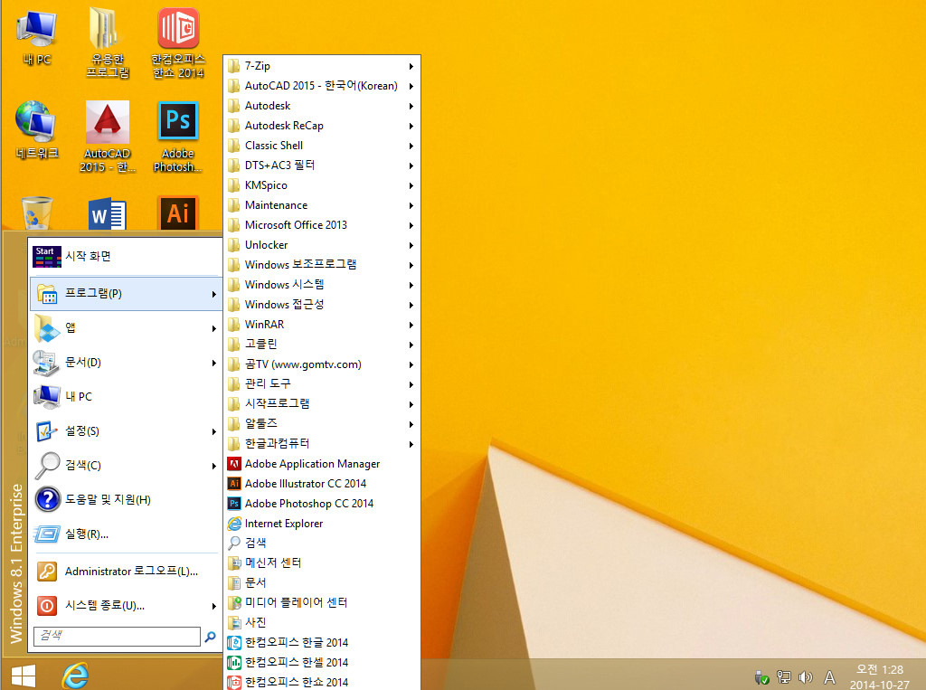Select the 프로그램(P) menu item

[x=126, y=294]
